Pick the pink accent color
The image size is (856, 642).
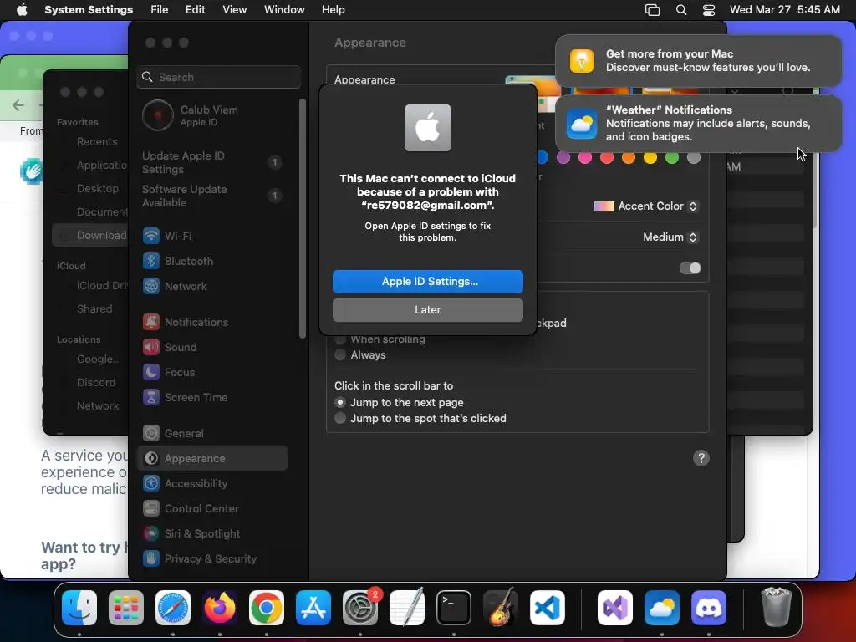584,158
